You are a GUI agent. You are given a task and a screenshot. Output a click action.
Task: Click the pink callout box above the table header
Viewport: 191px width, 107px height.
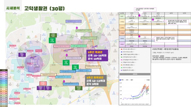click(x=145, y=10)
